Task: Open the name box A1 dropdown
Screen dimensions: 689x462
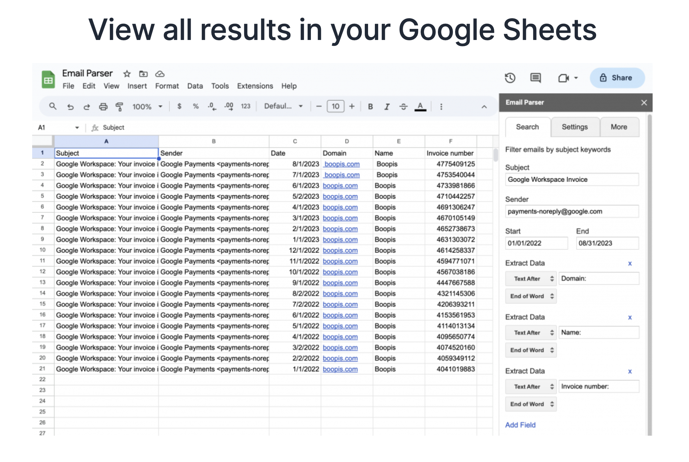Action: pos(77,128)
